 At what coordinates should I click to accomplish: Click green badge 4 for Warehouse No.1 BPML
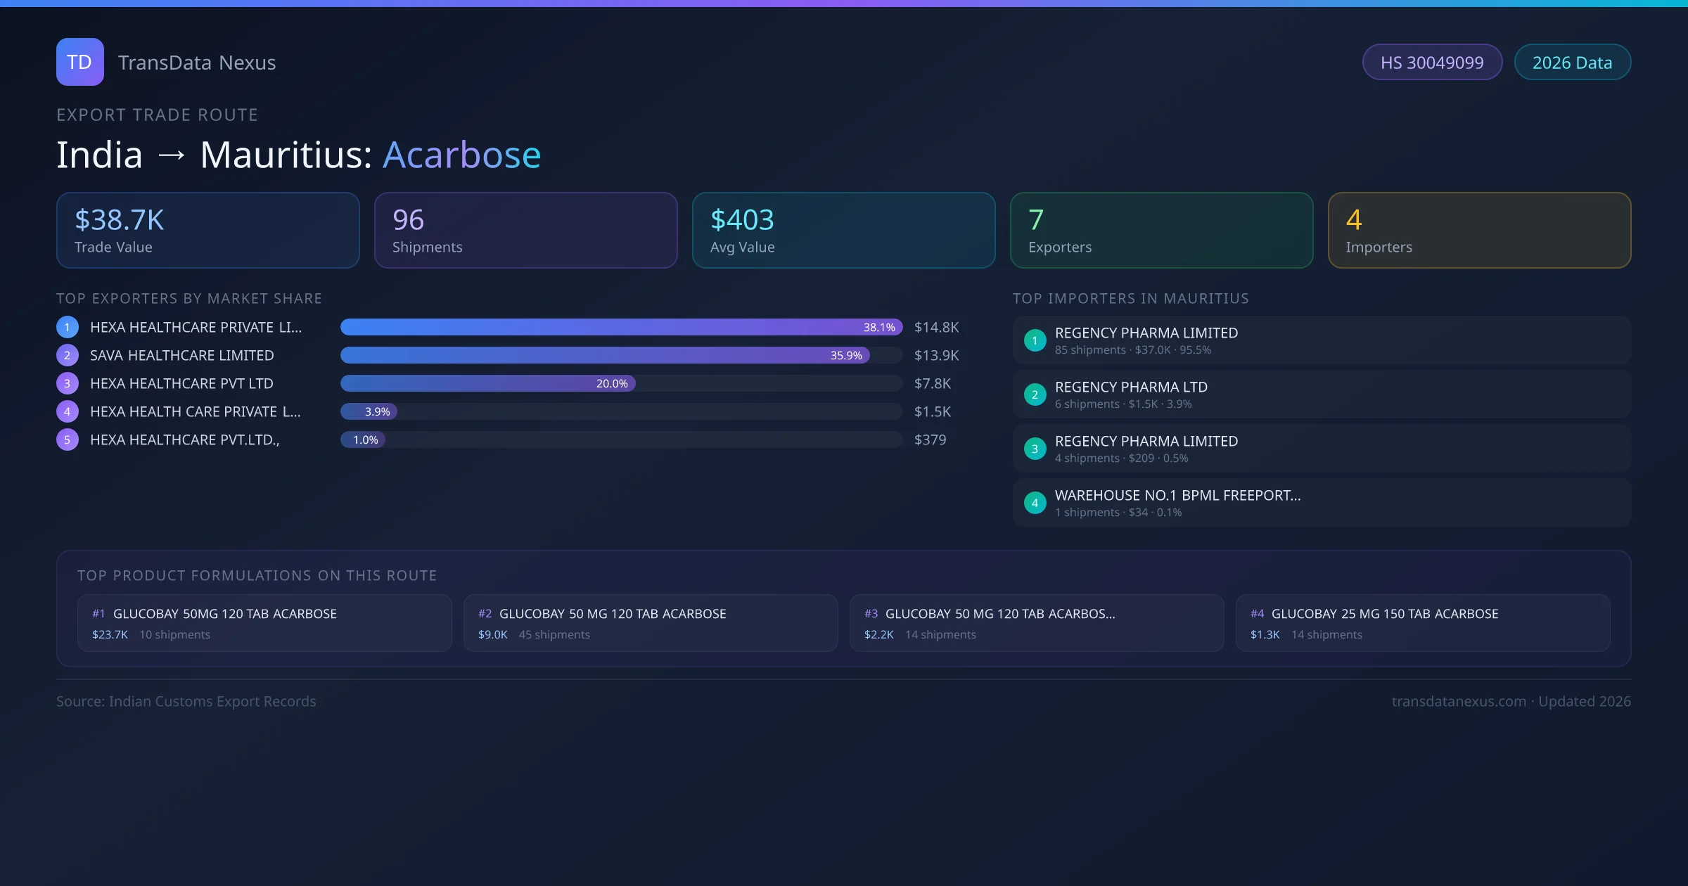[1035, 503]
